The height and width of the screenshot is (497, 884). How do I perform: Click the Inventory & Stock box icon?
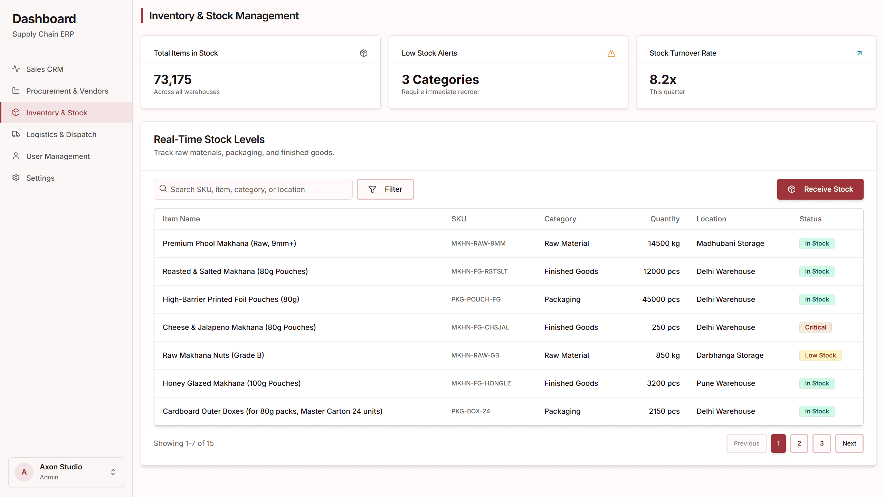(16, 112)
